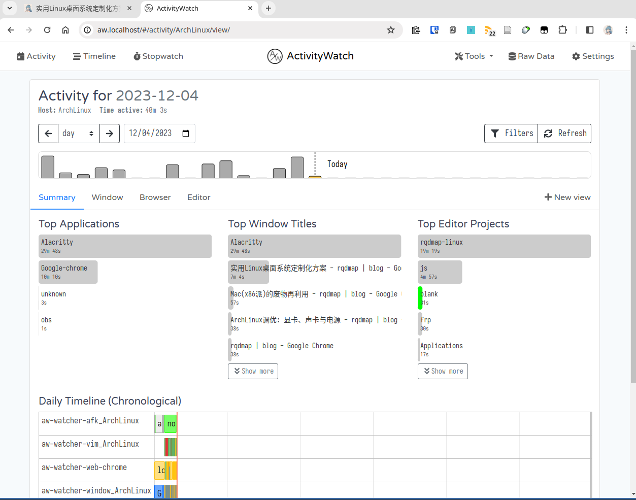Open the day period dropdown
This screenshot has width=636, height=500.
78,134
